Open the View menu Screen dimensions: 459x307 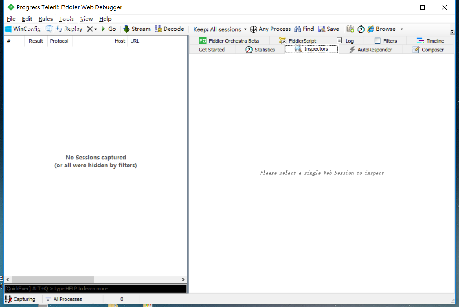coord(87,19)
